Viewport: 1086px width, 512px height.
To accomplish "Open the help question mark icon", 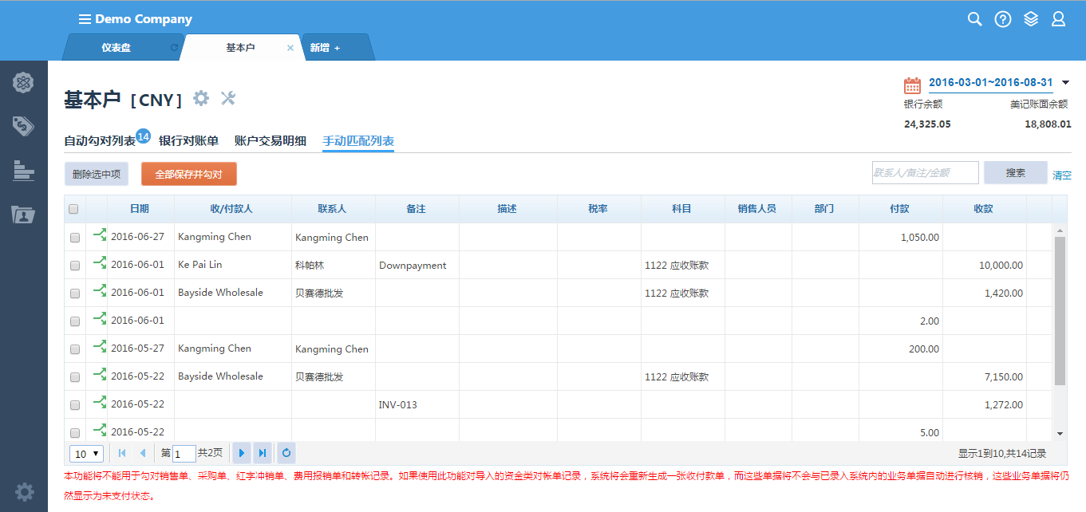I will [1003, 19].
